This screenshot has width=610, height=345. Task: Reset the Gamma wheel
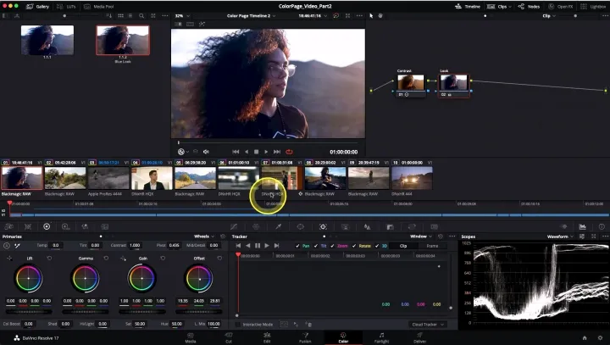tap(106, 259)
